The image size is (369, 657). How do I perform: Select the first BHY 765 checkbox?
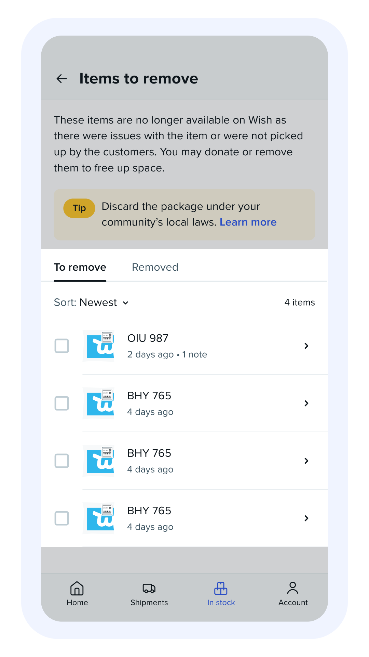61,403
